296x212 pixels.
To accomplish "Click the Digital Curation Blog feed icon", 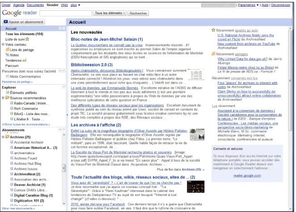I will (x=12, y=195).
